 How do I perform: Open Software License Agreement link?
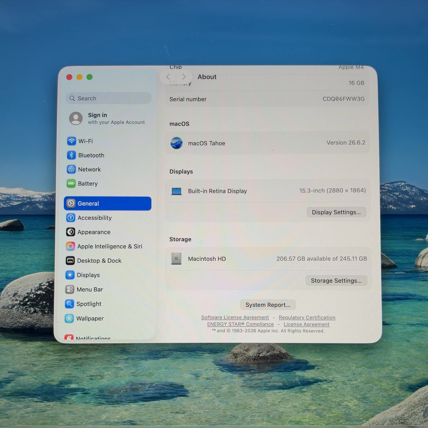pos(235,317)
